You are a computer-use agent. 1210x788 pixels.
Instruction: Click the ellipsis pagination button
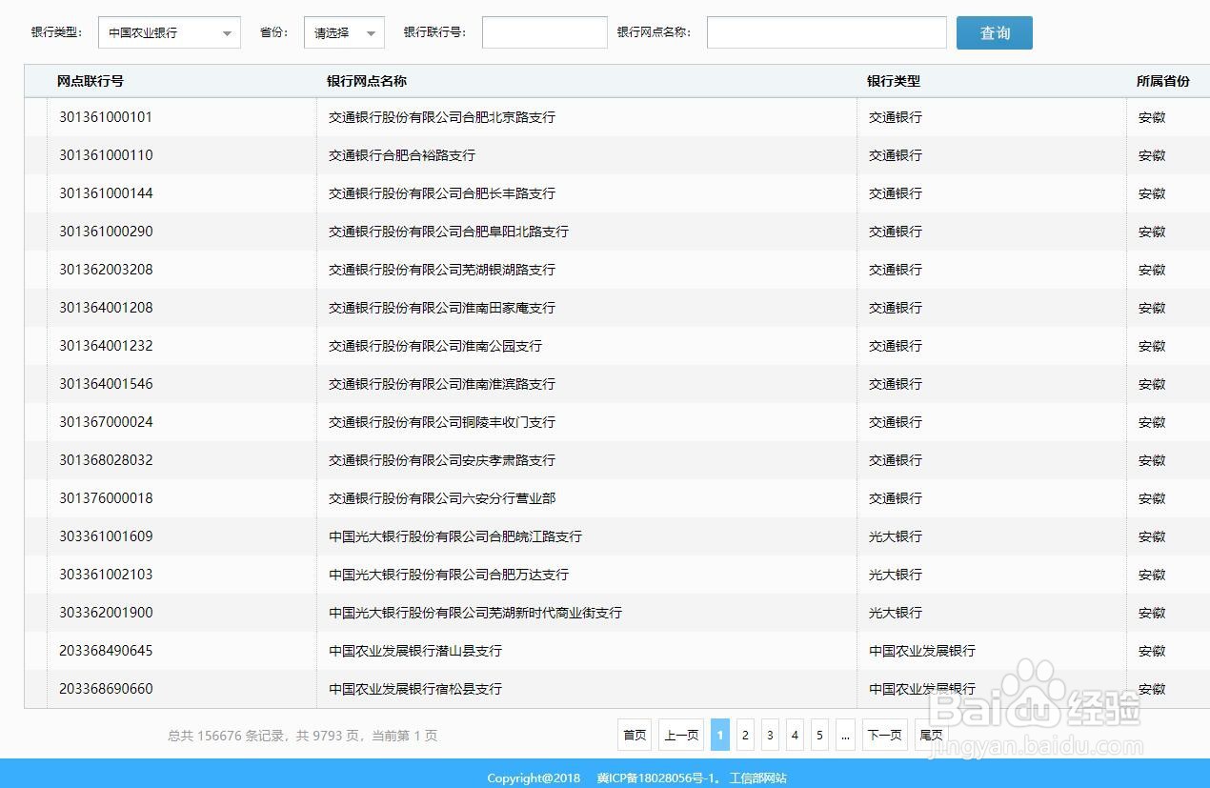coord(845,735)
